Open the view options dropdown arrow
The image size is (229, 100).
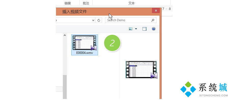(x=136, y=29)
